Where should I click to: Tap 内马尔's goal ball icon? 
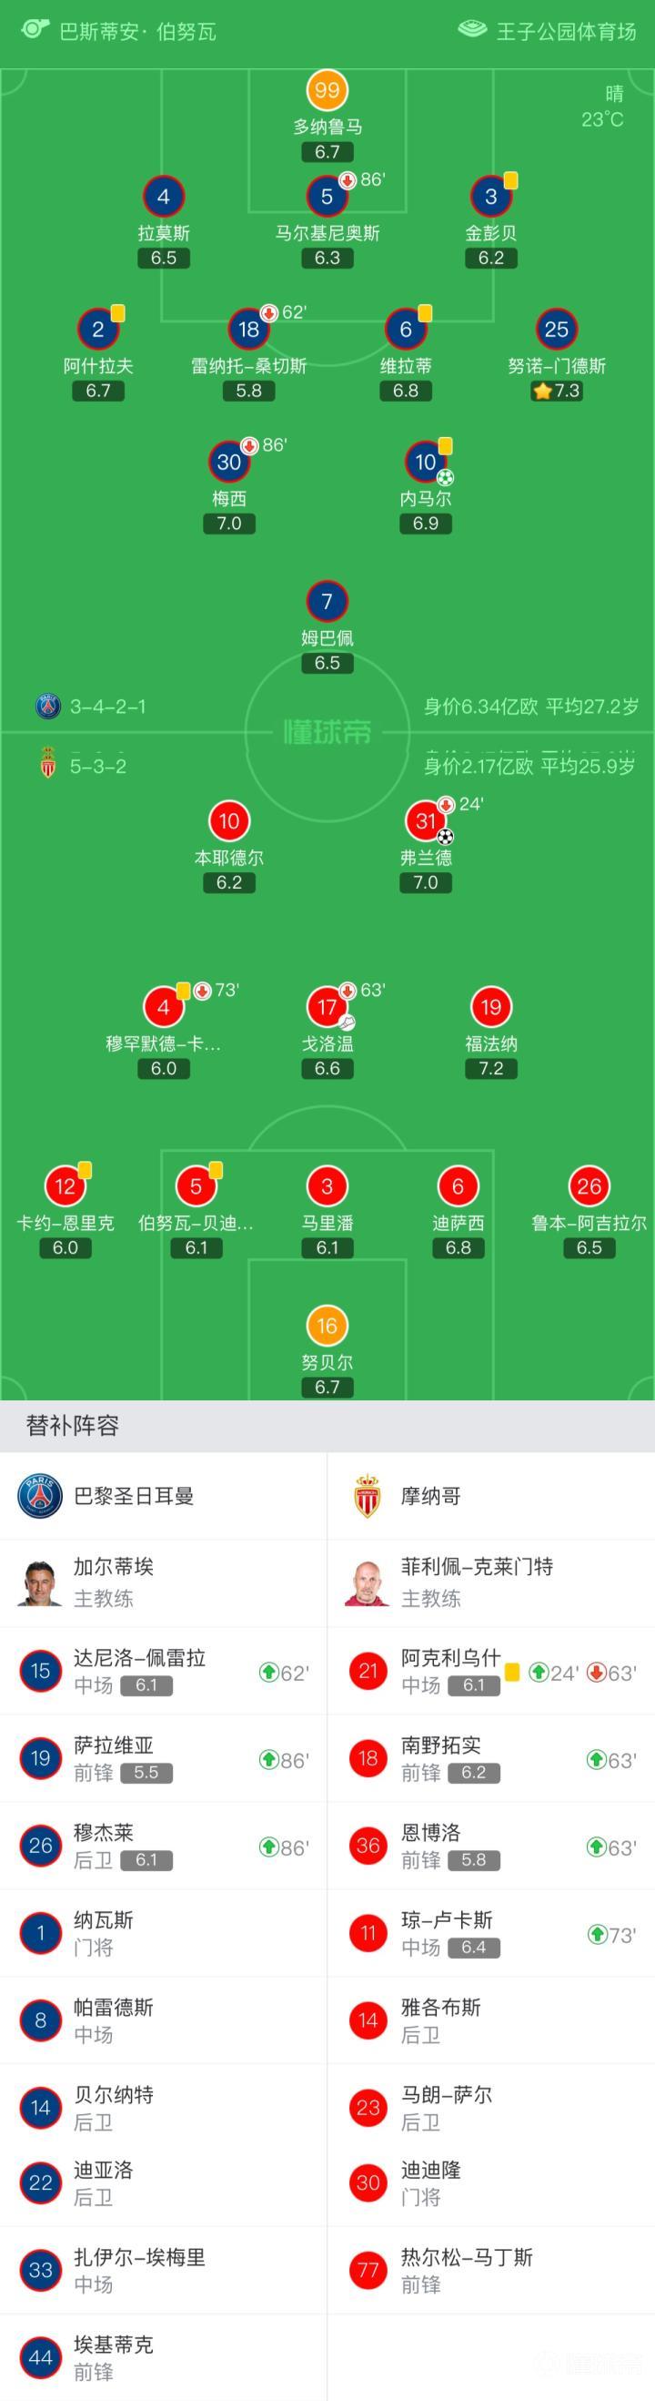click(446, 478)
